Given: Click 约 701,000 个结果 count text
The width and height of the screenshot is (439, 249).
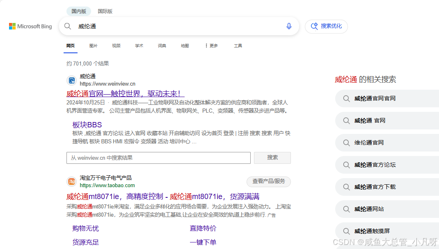Looking at the screenshot, I should pyautogui.click(x=88, y=64).
